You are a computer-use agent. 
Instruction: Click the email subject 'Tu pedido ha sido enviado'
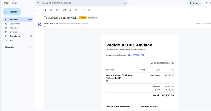tap(61, 18)
